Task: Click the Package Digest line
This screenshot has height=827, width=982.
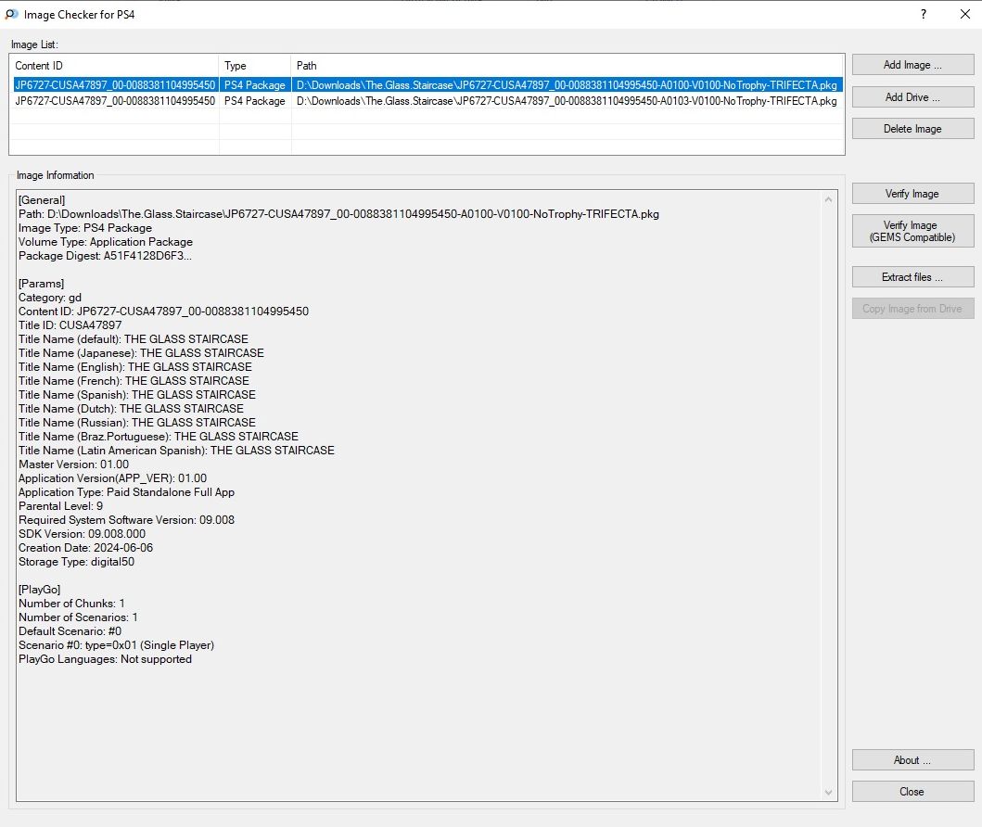Action: tap(105, 256)
